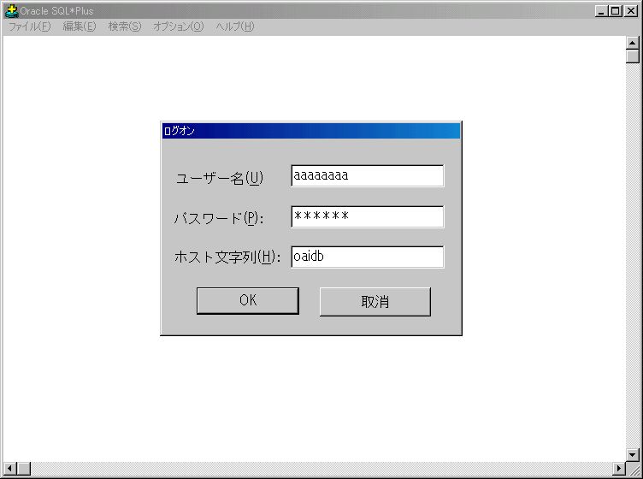
Task: Confirm logon with the OK button
Action: [x=248, y=300]
